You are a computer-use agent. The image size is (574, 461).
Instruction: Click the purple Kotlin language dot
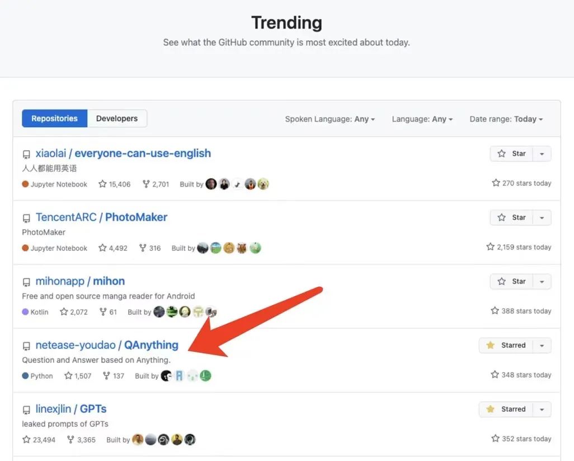(x=25, y=312)
